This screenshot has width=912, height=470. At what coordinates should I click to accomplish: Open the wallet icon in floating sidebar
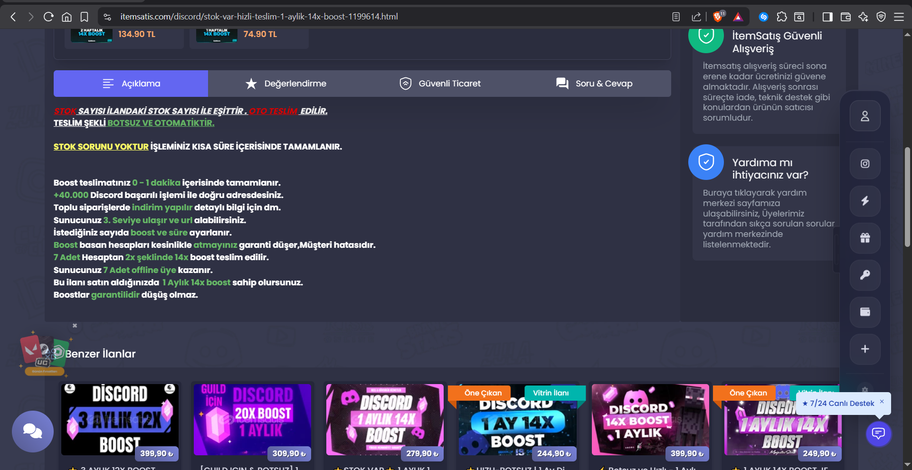(865, 312)
